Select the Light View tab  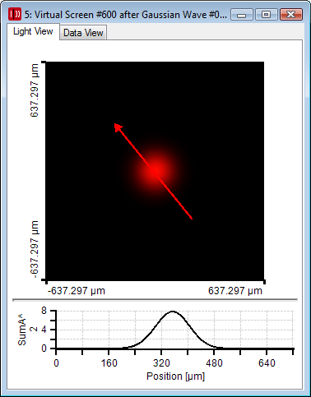point(33,31)
